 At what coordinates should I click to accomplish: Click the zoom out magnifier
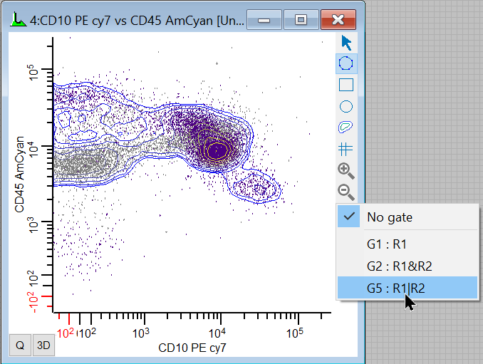click(x=346, y=191)
